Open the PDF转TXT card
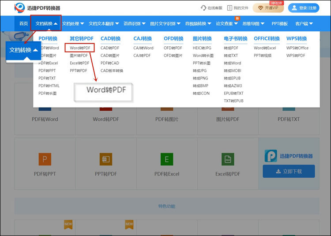Viewport: 331px width, 236px height. click(x=289, y=119)
